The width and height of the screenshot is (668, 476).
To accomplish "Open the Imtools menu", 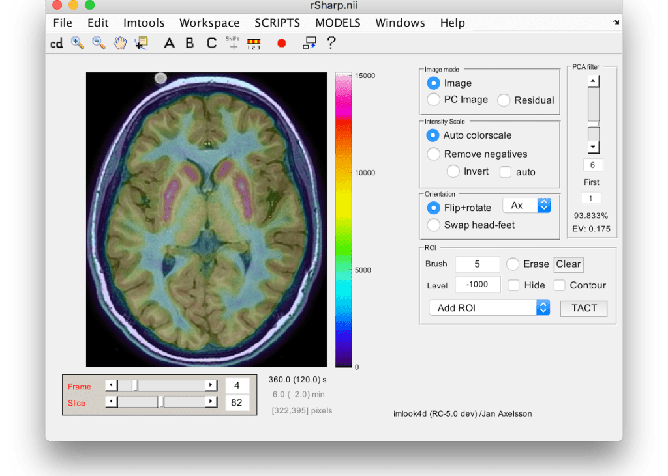I will coord(144,23).
